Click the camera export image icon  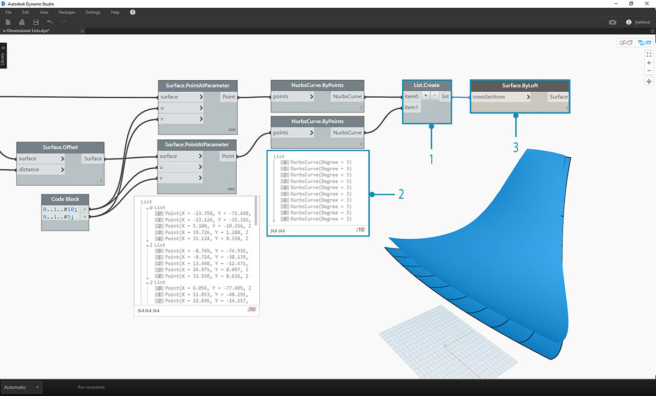(612, 22)
